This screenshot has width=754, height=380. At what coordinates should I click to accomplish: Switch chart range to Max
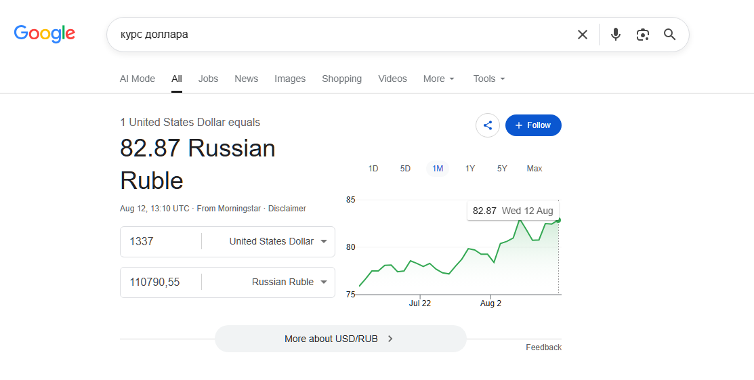pos(535,169)
